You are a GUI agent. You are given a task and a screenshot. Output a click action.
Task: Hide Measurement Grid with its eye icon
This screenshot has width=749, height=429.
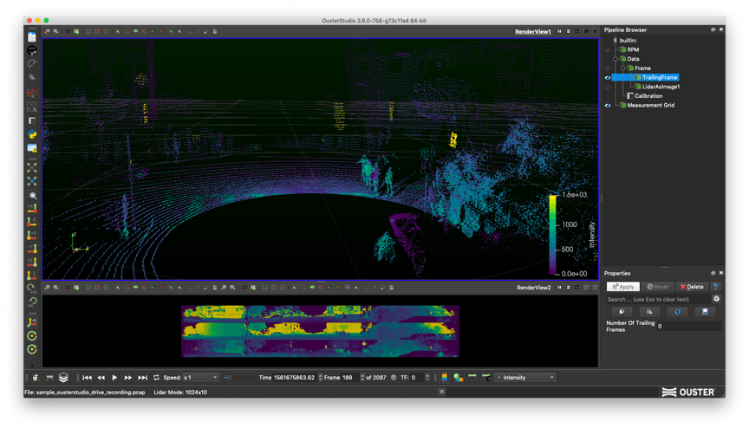click(608, 106)
